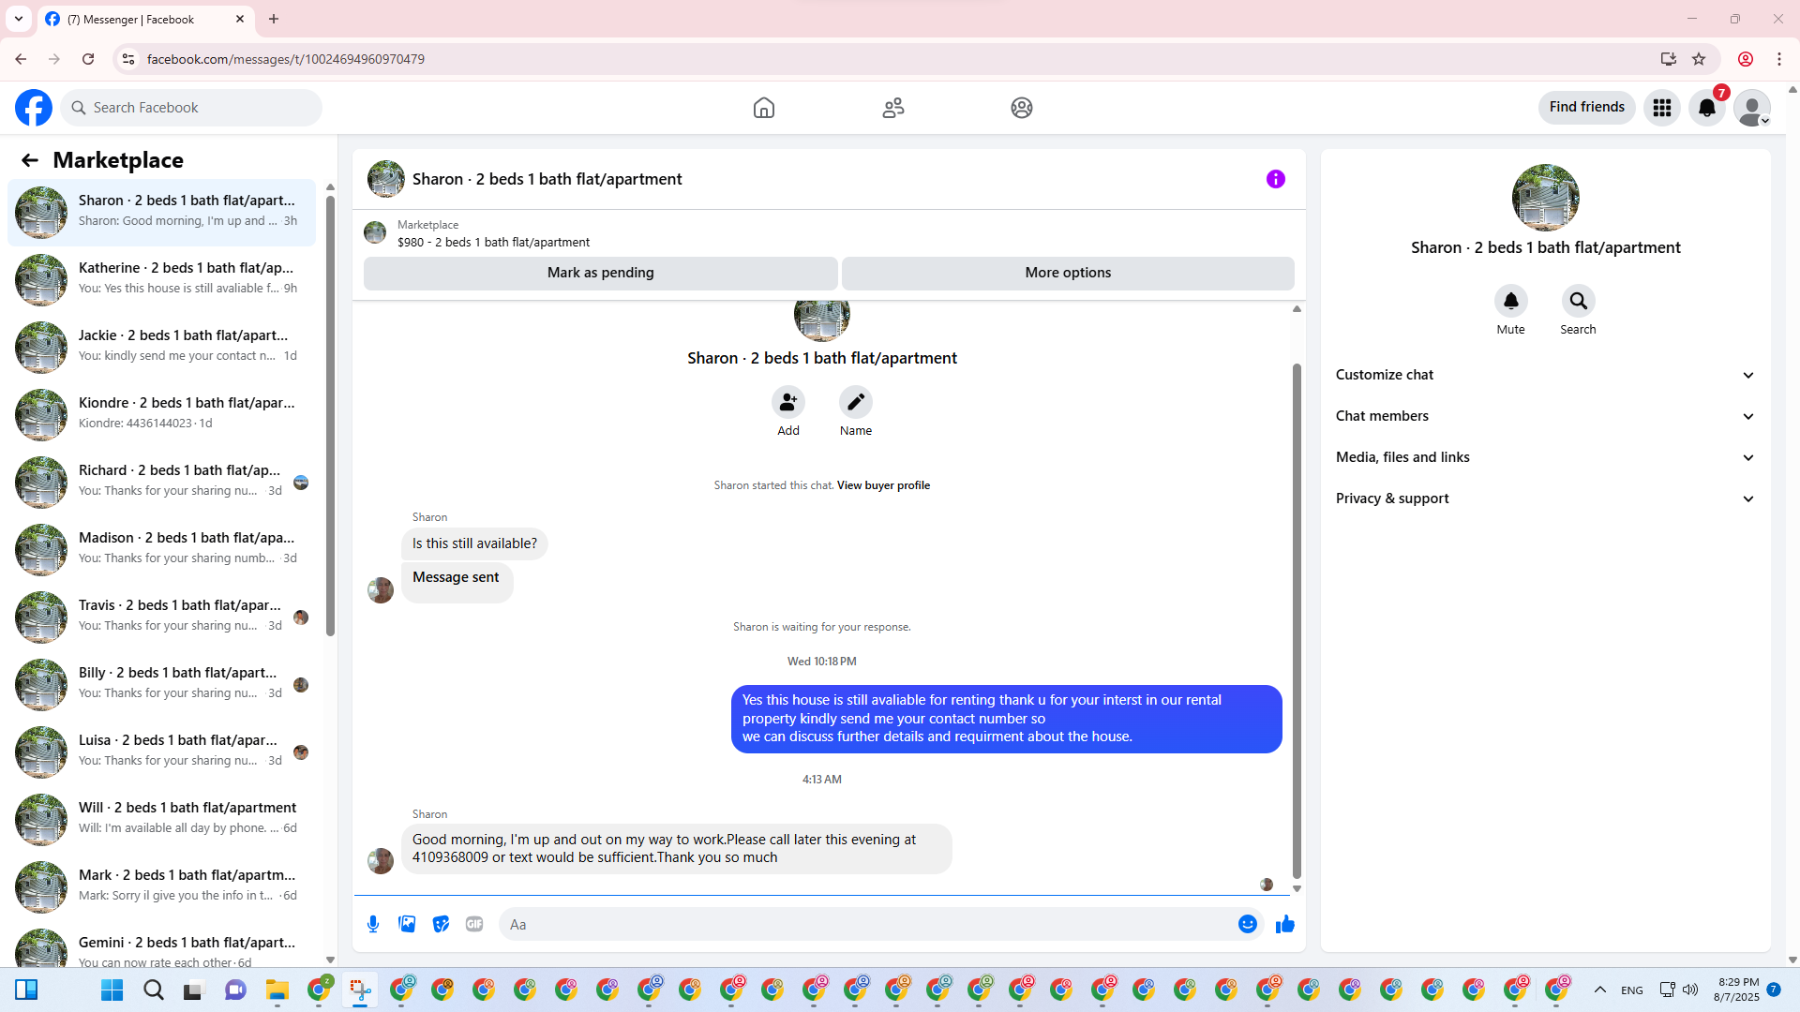Open a new browser tab
This screenshot has width=1800, height=1012.
[x=274, y=19]
